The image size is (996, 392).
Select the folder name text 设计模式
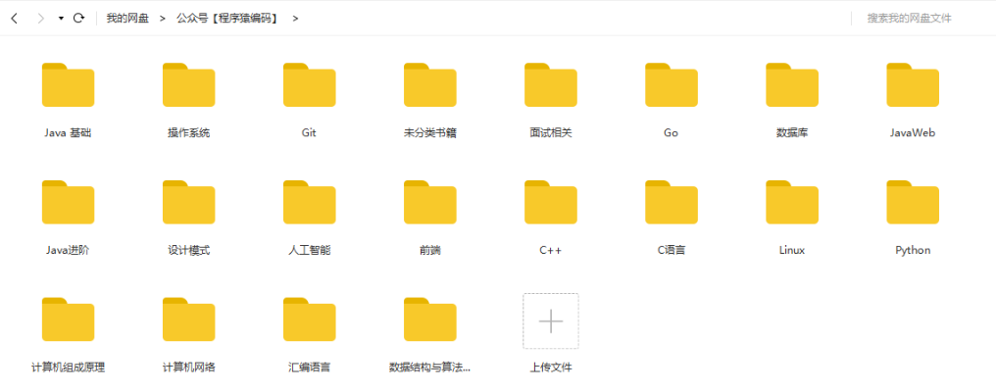click(x=188, y=250)
